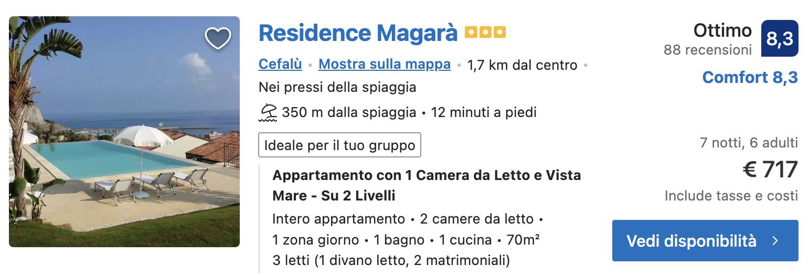
Task: Save Residence Magarà with the heart icon
Action: coord(218,38)
